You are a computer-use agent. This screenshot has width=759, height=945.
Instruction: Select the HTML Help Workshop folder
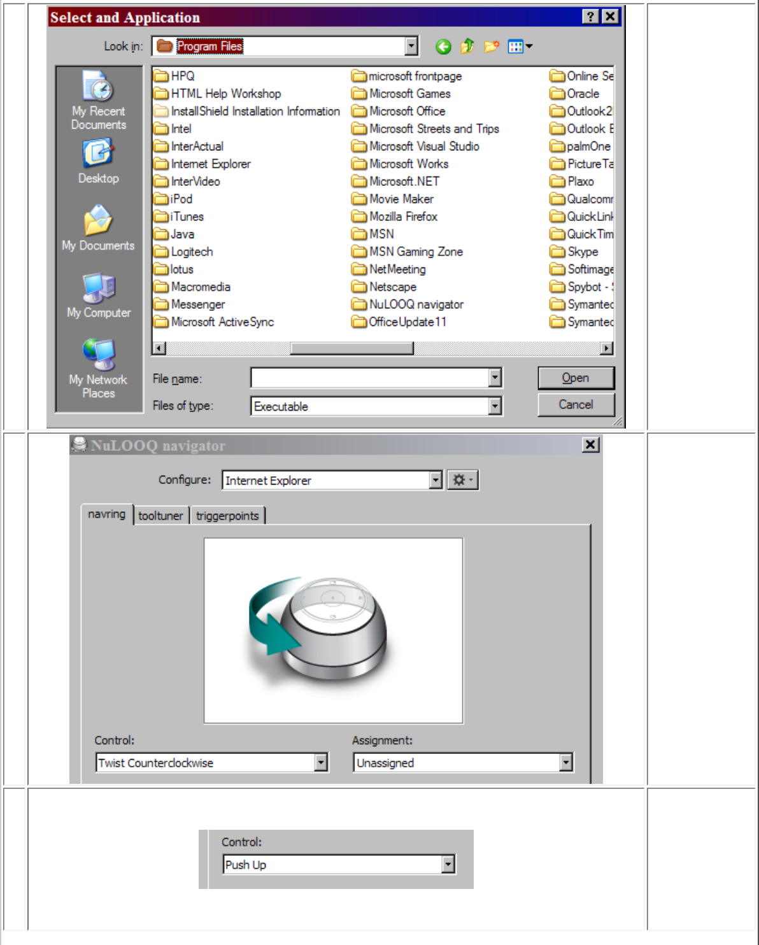[x=218, y=94]
